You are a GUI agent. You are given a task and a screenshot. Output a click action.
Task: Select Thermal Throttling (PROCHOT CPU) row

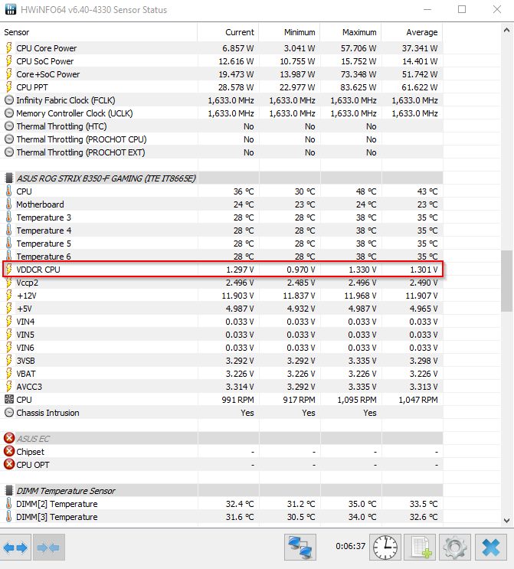click(221, 139)
